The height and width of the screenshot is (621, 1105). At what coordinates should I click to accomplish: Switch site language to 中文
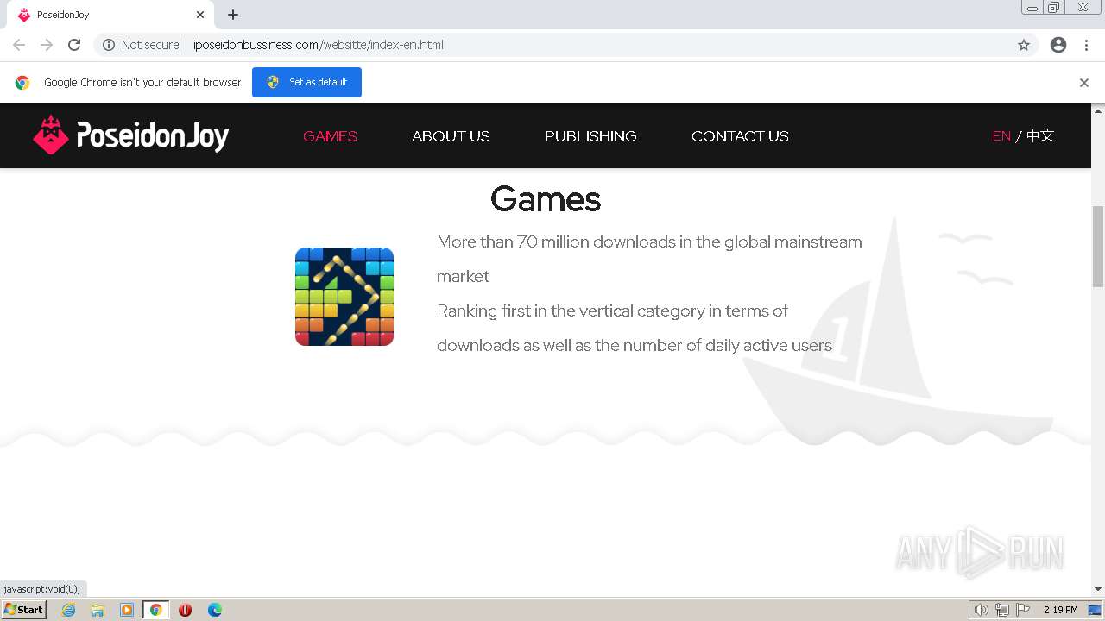pyautogui.click(x=1040, y=136)
